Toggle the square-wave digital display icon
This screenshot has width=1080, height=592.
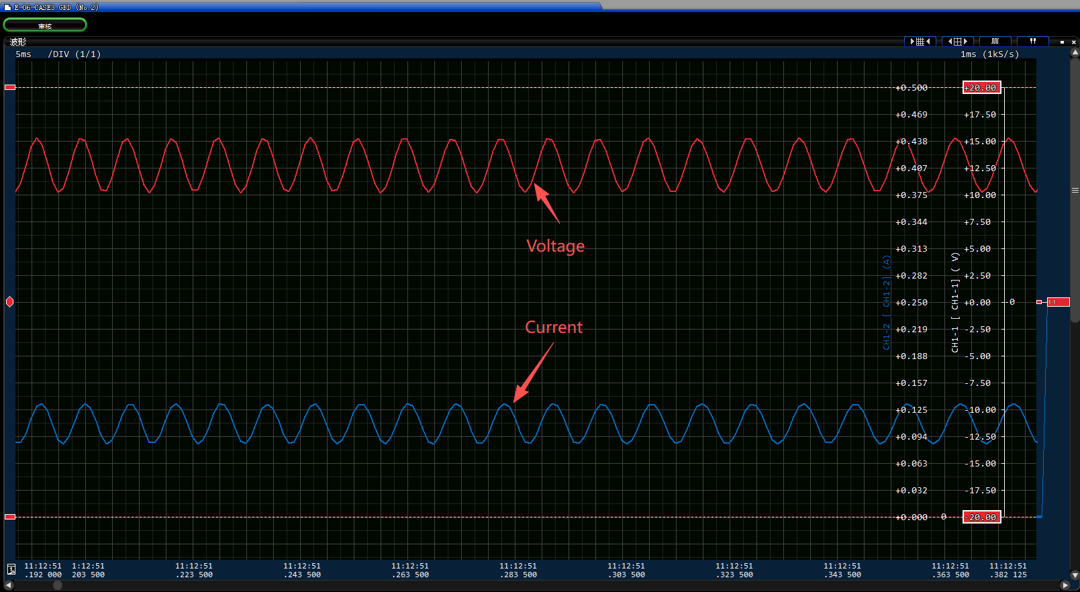click(995, 42)
